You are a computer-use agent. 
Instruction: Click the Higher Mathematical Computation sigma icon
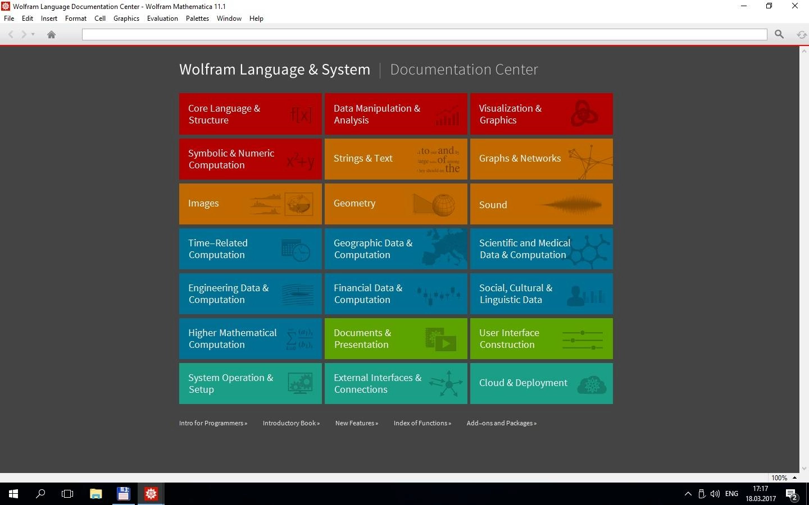[299, 339]
